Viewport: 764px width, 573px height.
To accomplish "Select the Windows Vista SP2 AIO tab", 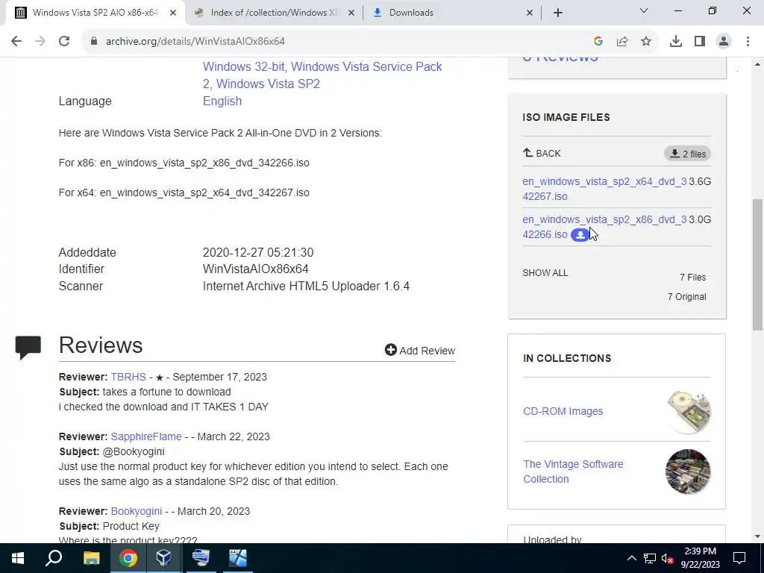I will tap(95, 13).
